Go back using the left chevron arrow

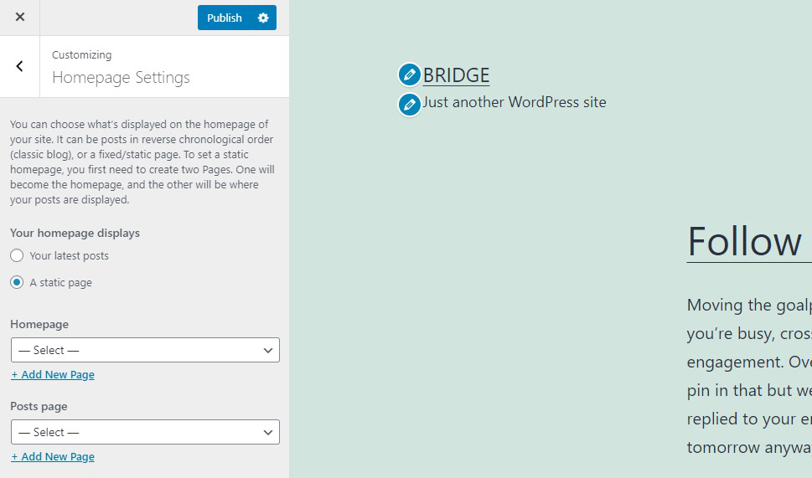pos(19,66)
